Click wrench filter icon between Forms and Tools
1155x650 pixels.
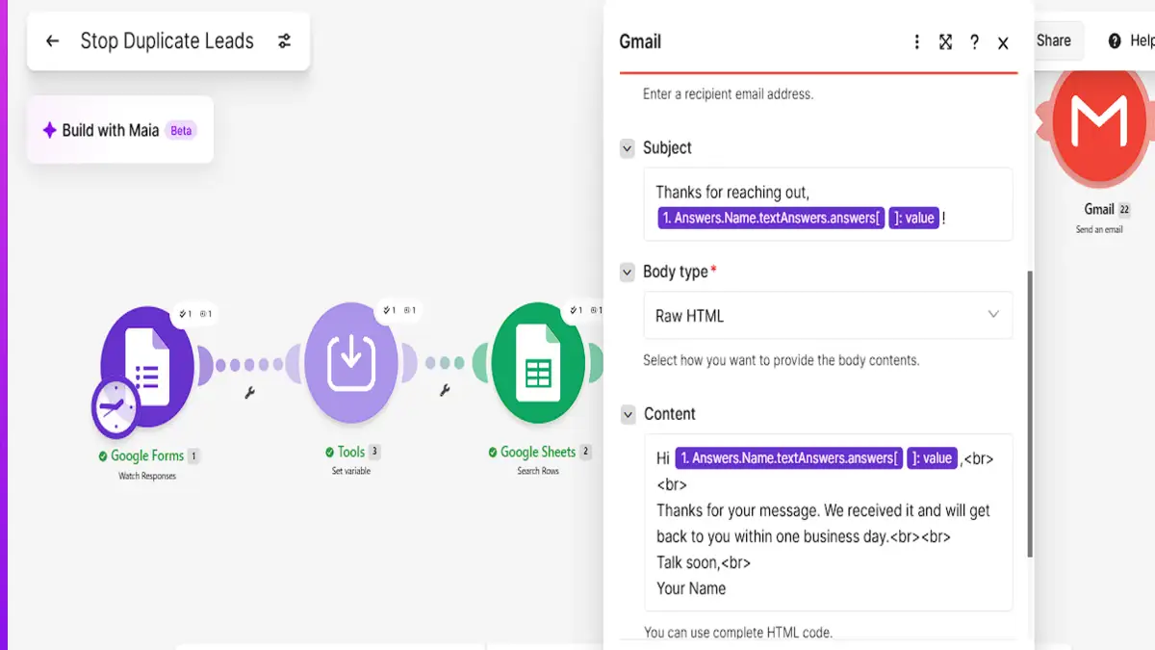[x=249, y=392]
